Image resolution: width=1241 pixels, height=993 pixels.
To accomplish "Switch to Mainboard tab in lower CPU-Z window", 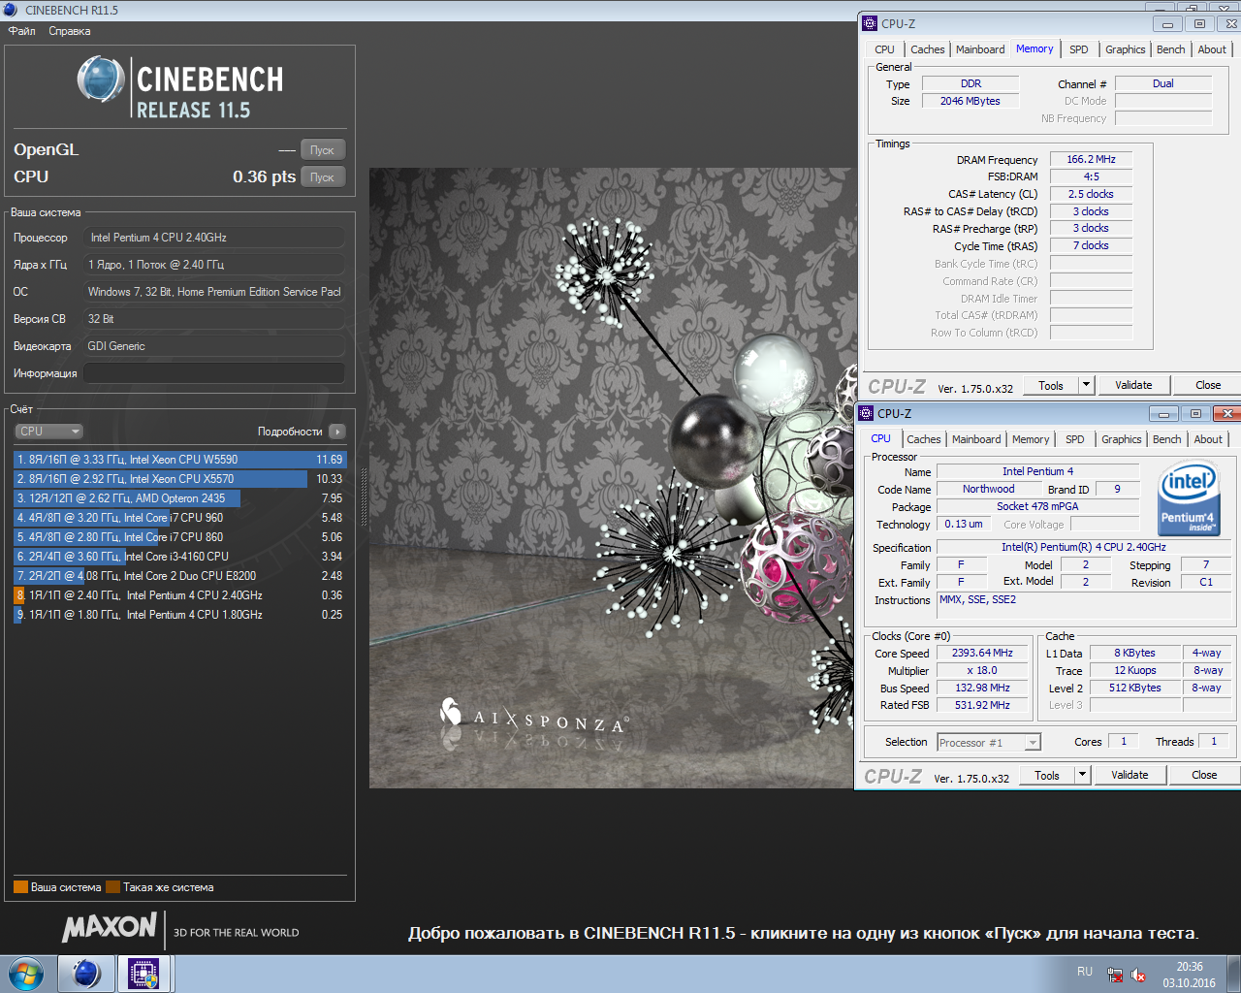I will 976,439.
